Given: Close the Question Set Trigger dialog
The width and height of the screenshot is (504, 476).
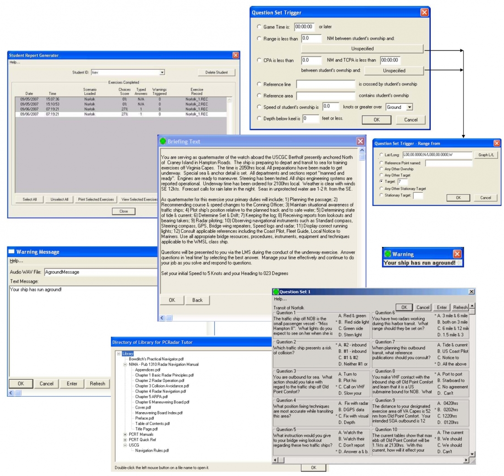Looking at the screenshot, I should click(424, 13).
